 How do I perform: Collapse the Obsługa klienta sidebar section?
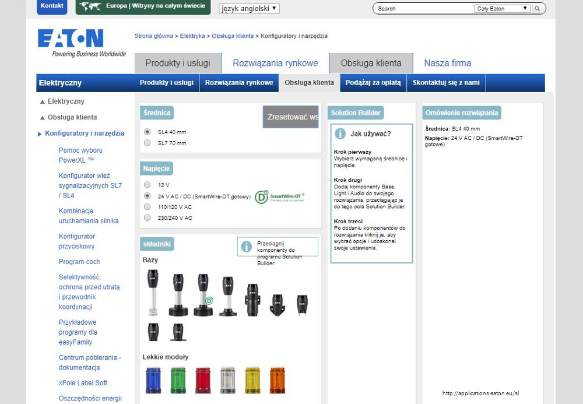point(43,118)
